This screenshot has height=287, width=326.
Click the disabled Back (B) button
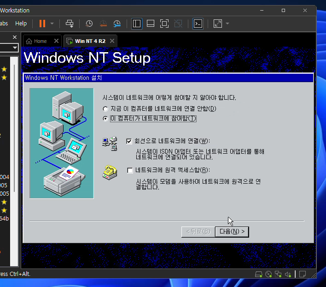coord(198,232)
